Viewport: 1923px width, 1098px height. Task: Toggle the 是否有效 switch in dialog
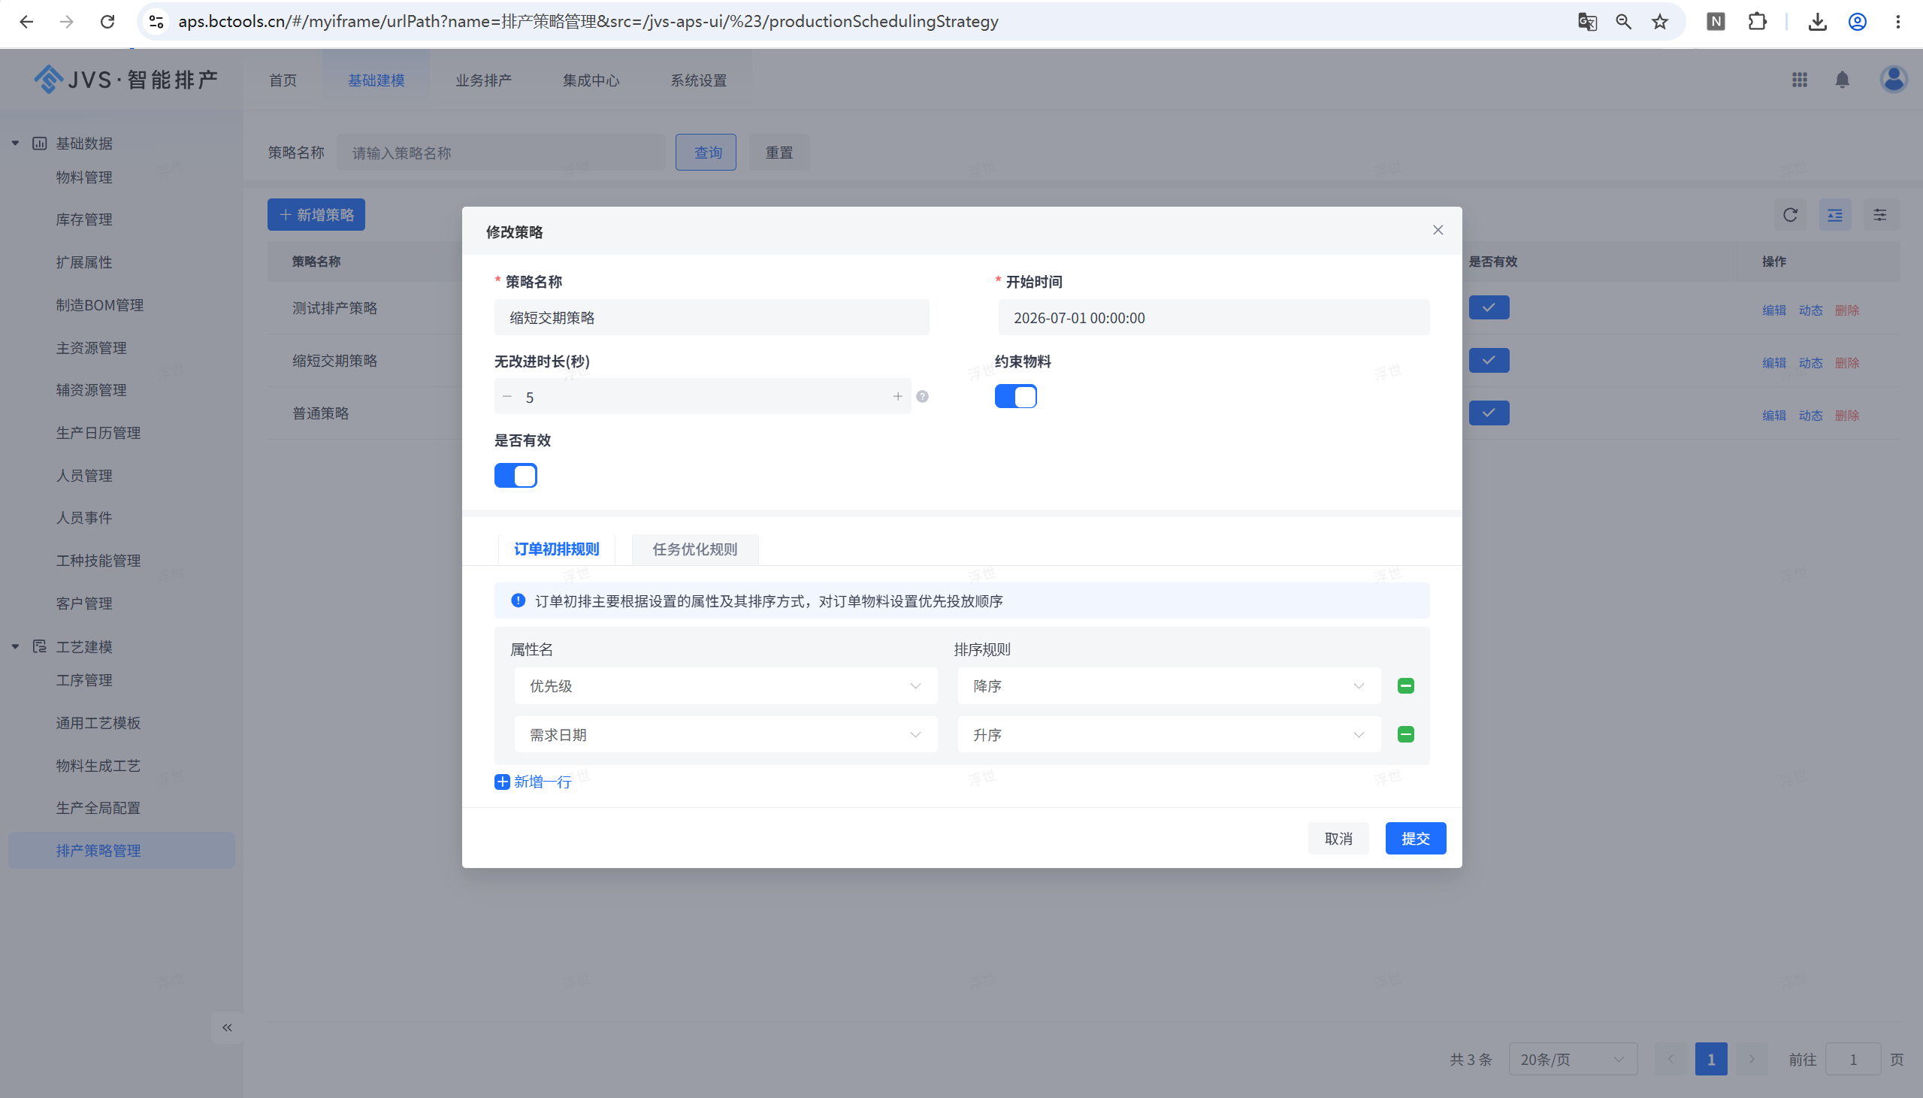tap(516, 475)
